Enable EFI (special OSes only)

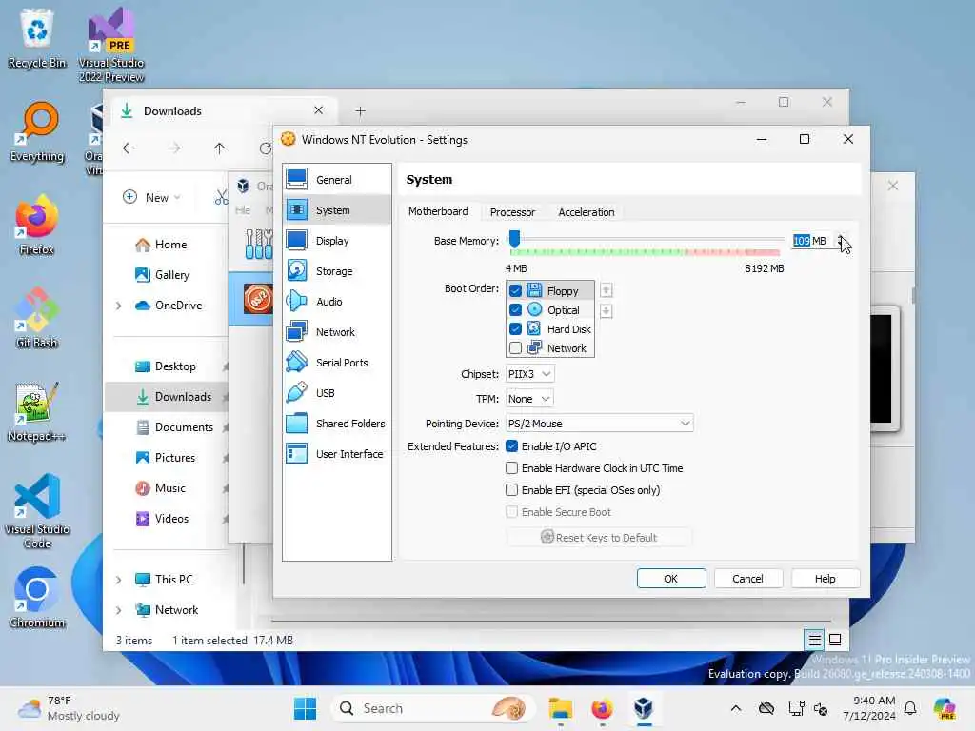511,490
